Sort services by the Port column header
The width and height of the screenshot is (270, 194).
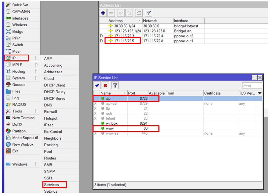coord(137,93)
